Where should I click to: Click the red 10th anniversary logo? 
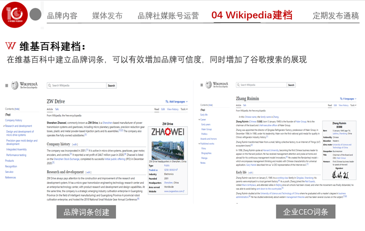15,15
